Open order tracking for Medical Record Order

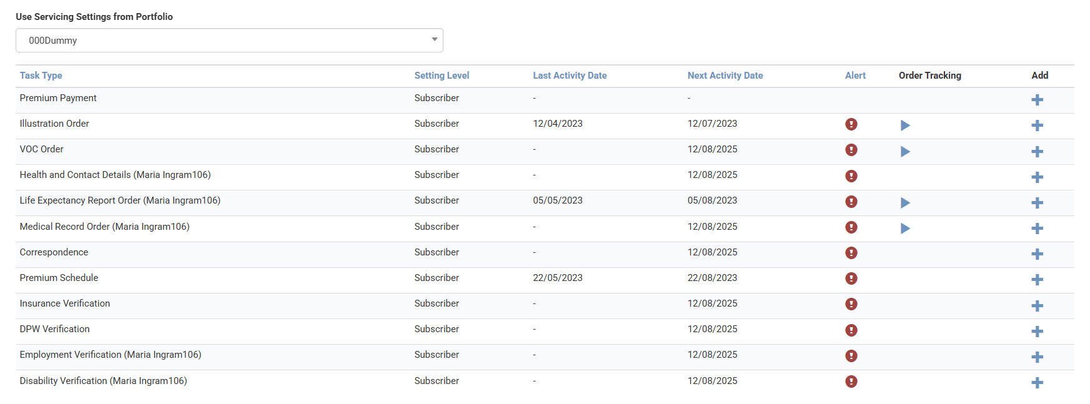[x=904, y=229]
